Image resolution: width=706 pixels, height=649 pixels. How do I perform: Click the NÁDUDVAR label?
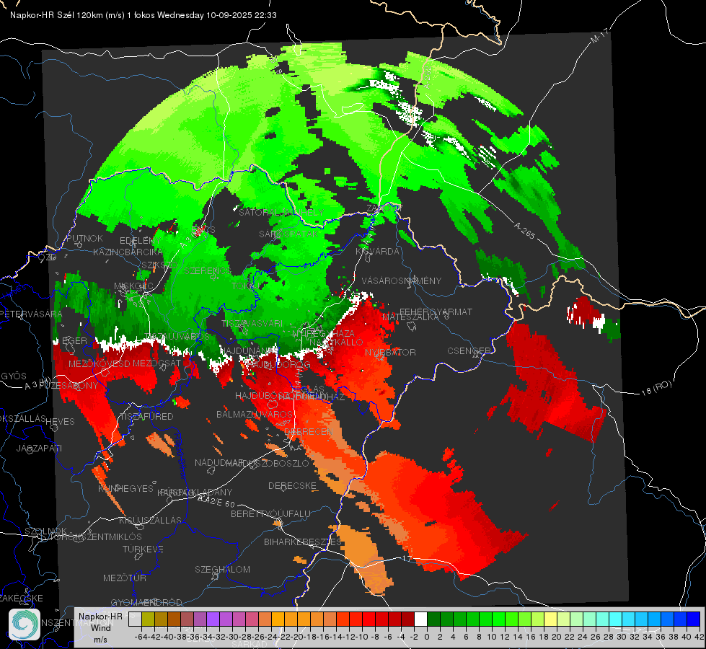(x=219, y=462)
